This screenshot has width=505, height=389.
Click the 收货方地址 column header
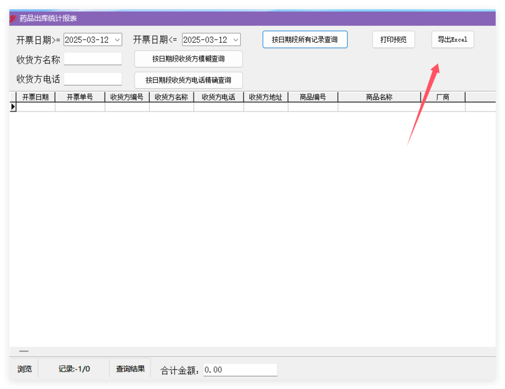click(265, 97)
